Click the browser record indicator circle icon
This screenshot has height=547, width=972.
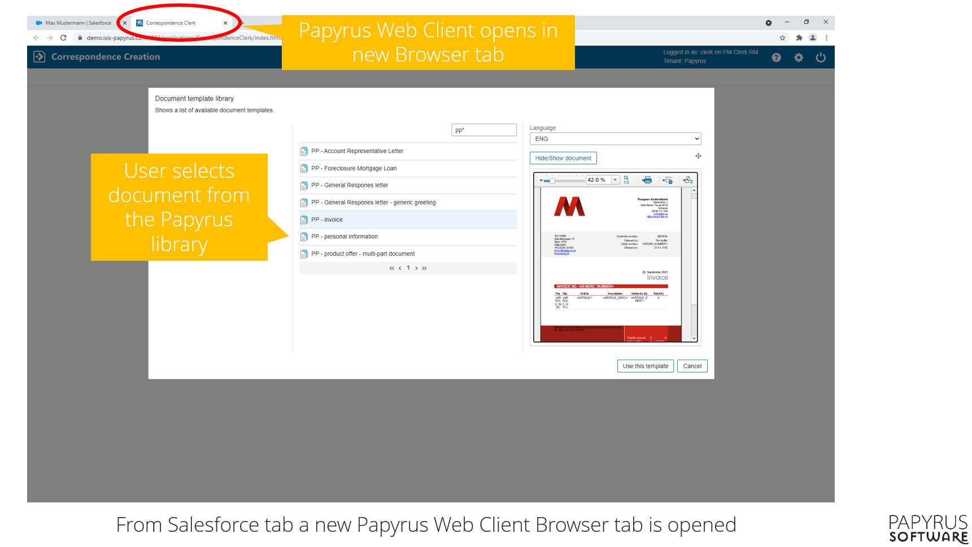point(768,23)
